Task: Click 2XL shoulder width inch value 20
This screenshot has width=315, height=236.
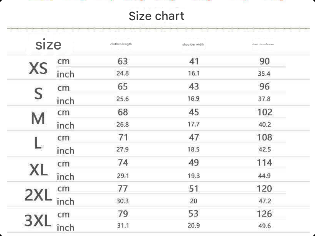Action: point(194,201)
